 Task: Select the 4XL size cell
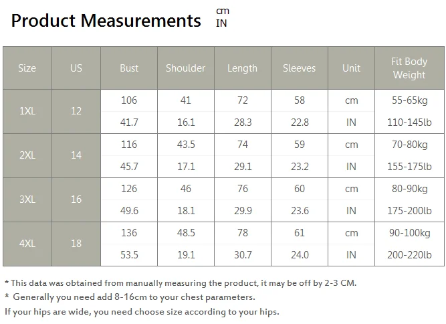click(x=27, y=244)
